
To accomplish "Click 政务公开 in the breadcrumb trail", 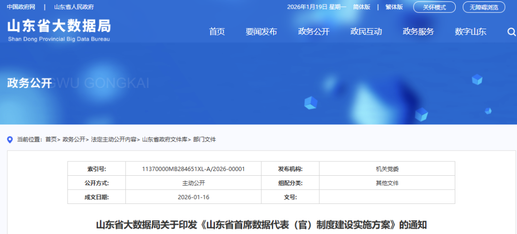I will [74, 139].
